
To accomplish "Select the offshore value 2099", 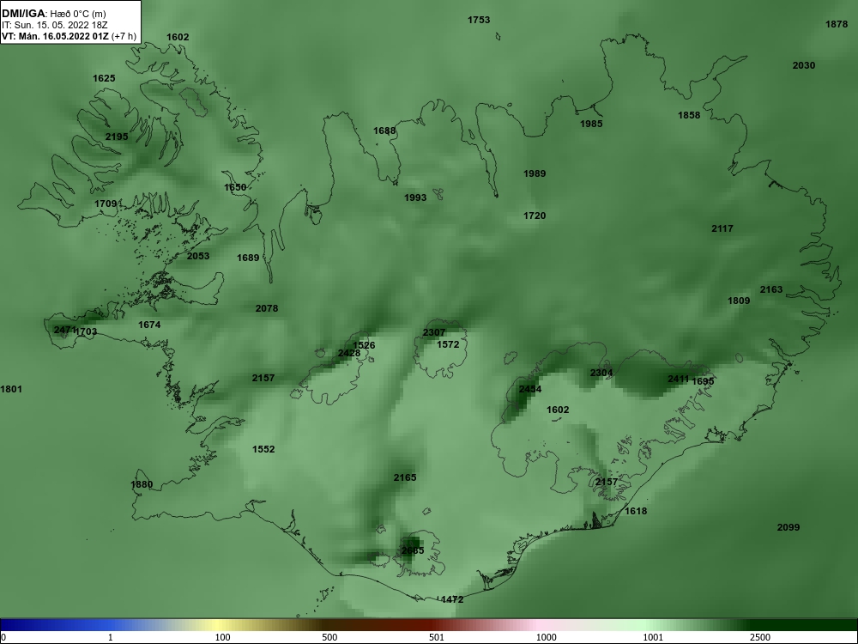I will click(788, 527).
